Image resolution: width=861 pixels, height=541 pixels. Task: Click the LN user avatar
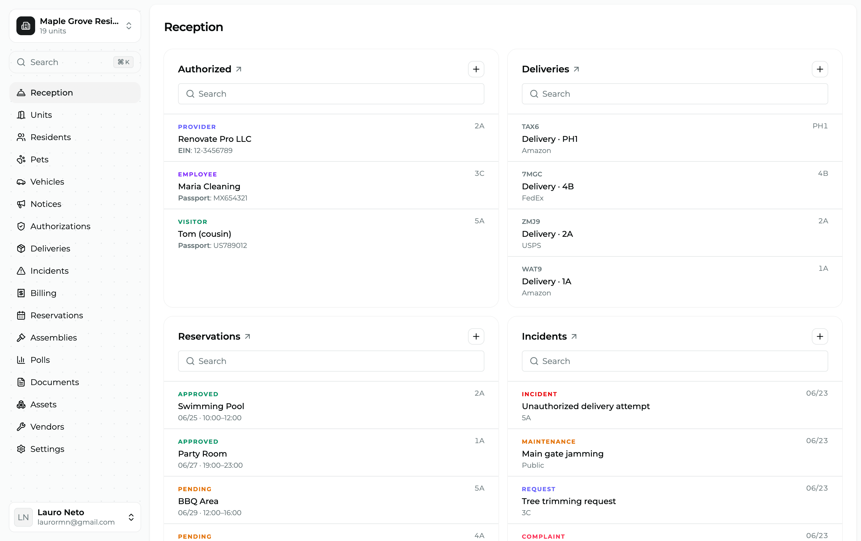point(23,517)
